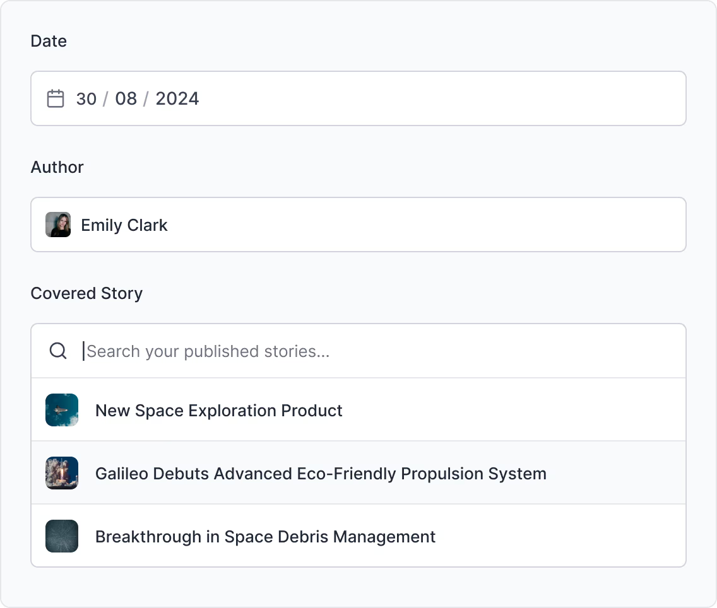Click the dark thumbnail of the Space Debris story
This screenshot has width=717, height=608.
[62, 536]
